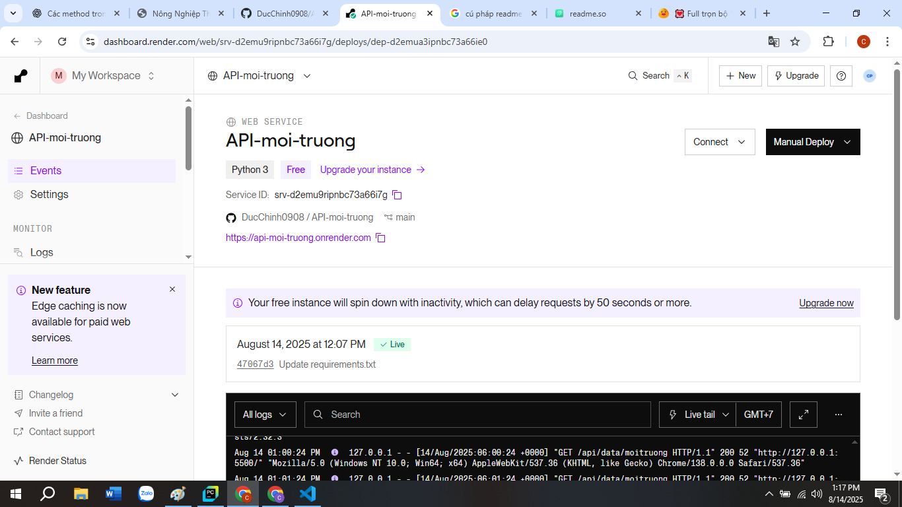This screenshot has width=902, height=507.
Task: Go back to Dashboard
Action: (40, 116)
